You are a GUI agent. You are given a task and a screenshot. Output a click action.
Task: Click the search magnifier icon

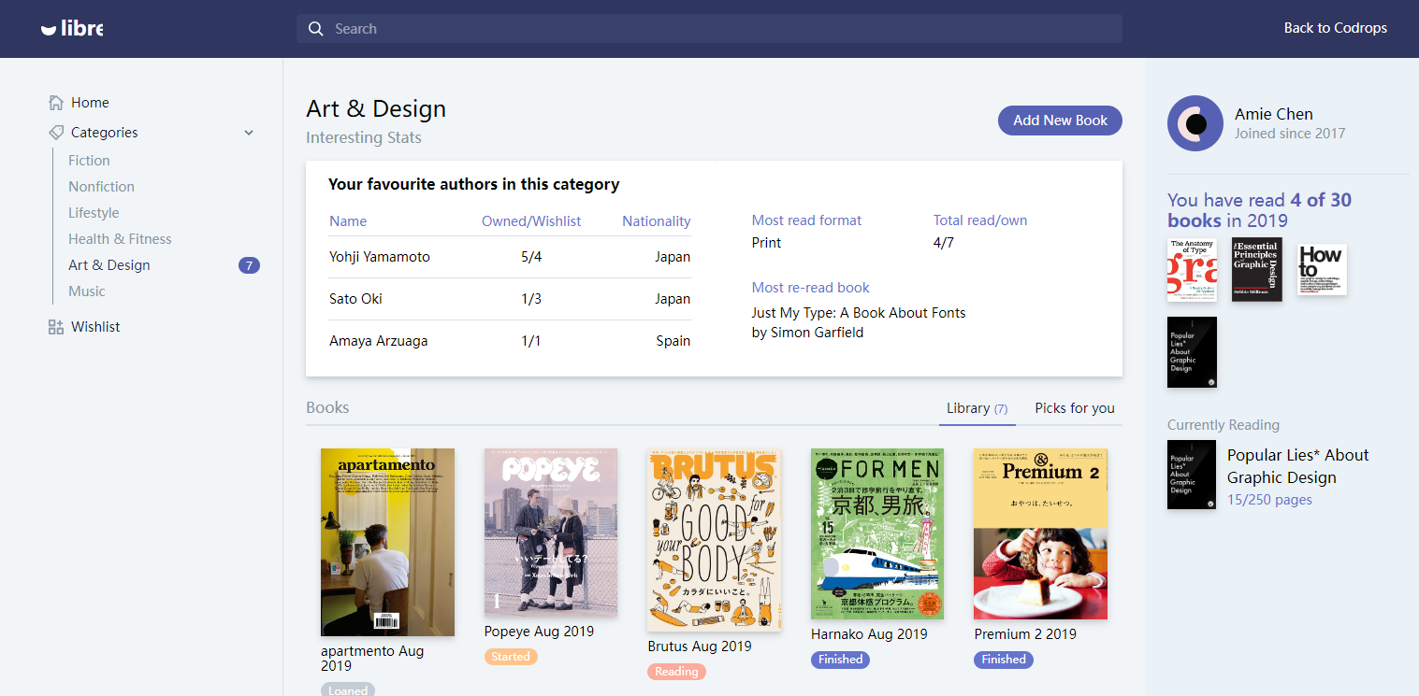tap(316, 29)
